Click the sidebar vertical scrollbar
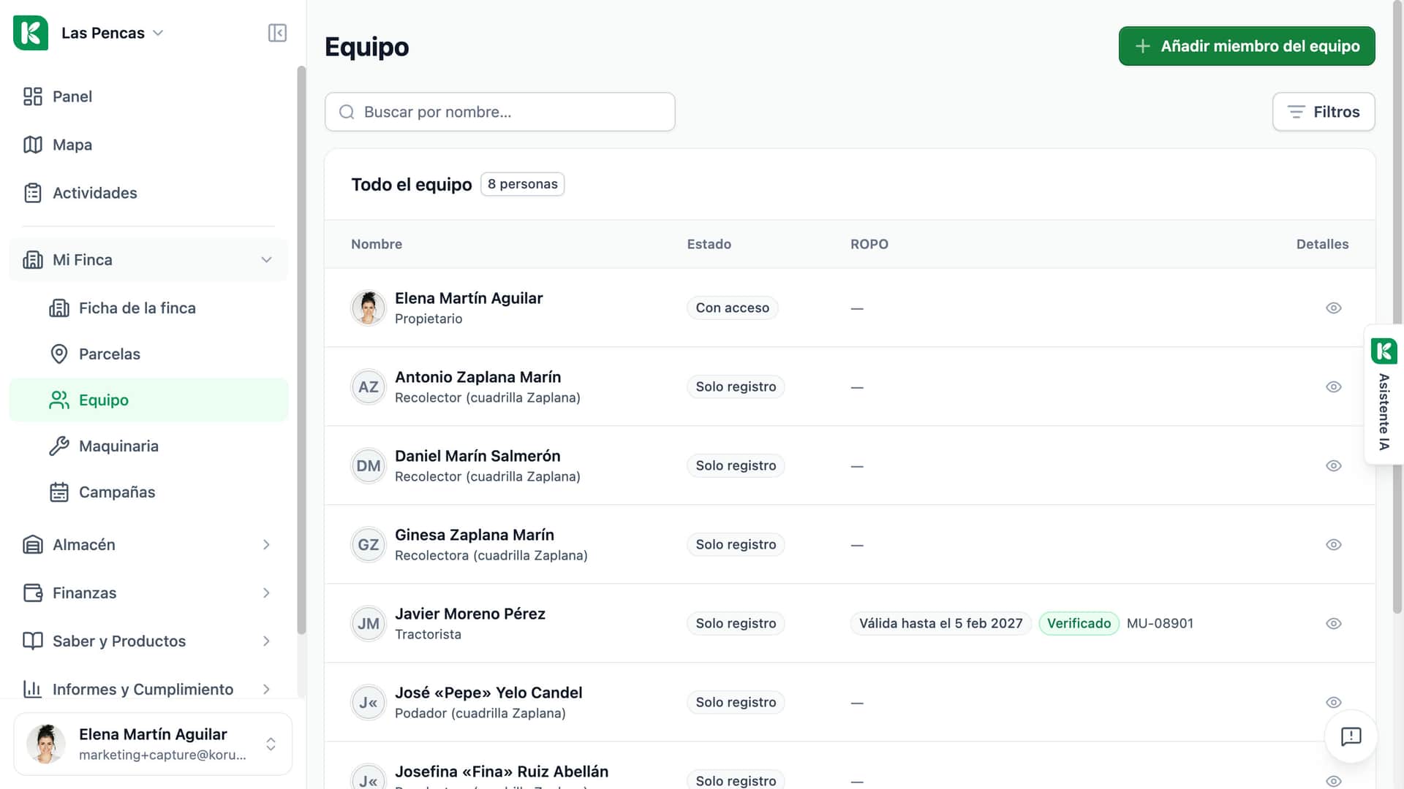The height and width of the screenshot is (789, 1404). pyautogui.click(x=301, y=351)
